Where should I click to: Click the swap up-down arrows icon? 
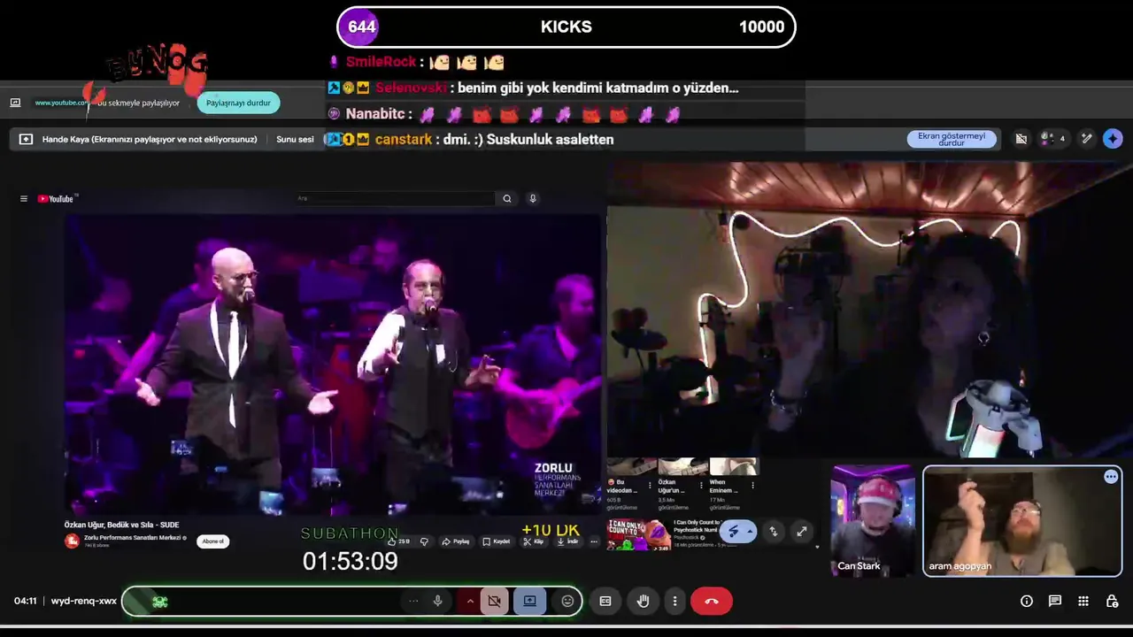pos(773,531)
